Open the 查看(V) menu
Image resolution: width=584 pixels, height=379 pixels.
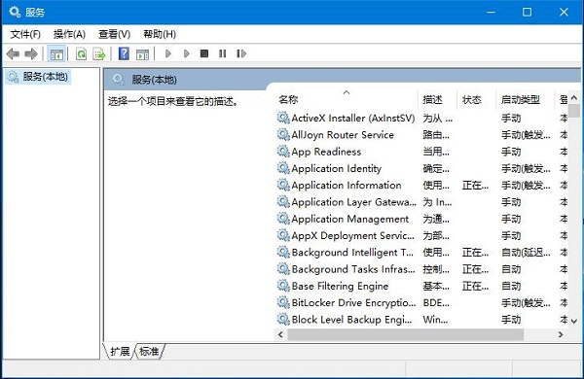pos(114,34)
